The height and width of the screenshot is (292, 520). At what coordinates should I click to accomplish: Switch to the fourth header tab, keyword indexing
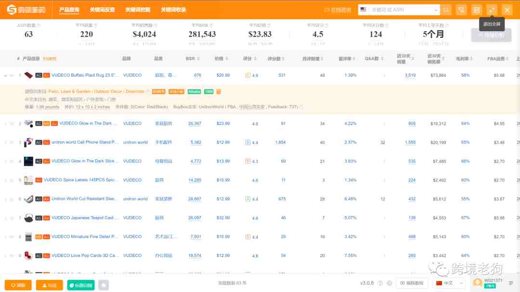[x=173, y=10]
